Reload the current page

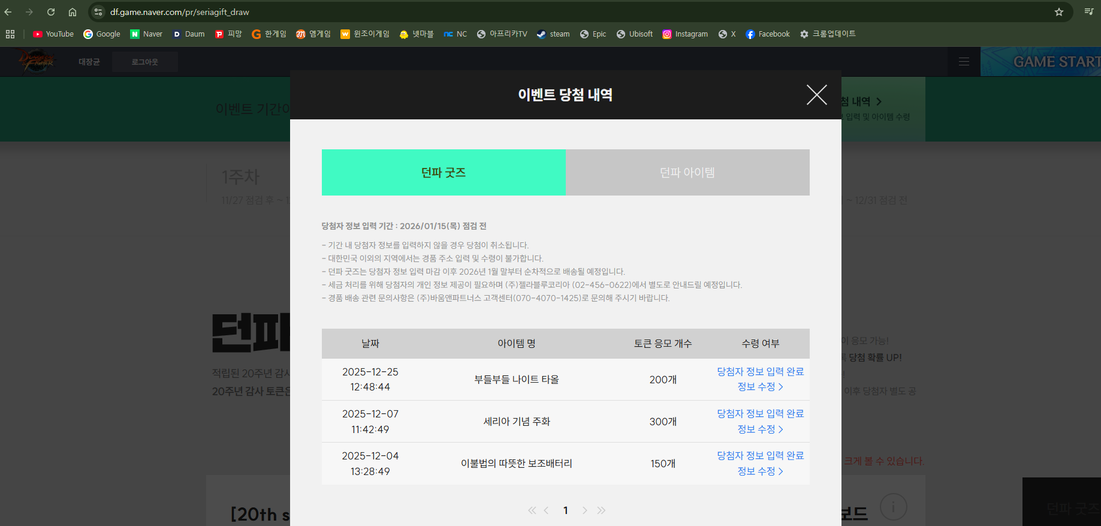point(51,12)
